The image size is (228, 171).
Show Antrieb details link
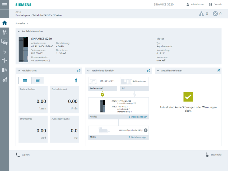[x=138, y=117]
